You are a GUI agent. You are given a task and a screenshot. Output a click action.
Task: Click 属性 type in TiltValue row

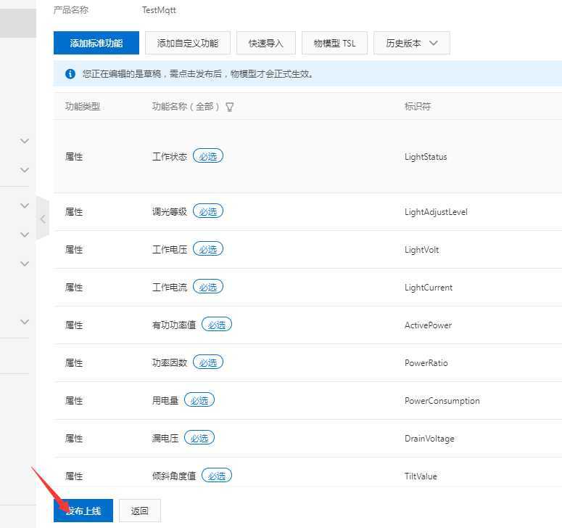click(74, 476)
